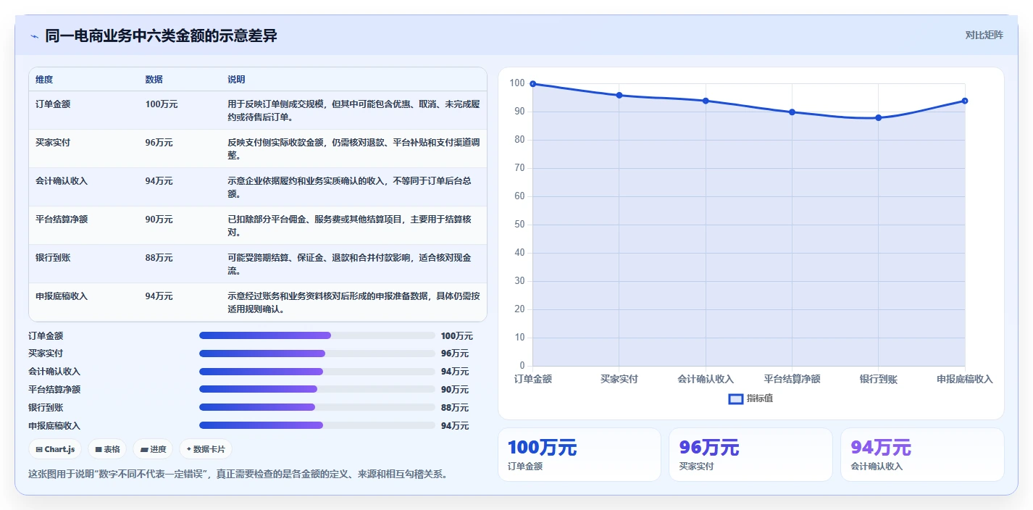Click the chart data point for 申报底稿收入
Image resolution: width=1033 pixels, height=510 pixels.
point(965,101)
